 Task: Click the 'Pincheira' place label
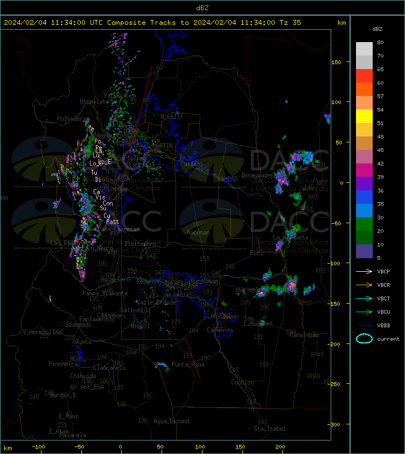coord(63,364)
